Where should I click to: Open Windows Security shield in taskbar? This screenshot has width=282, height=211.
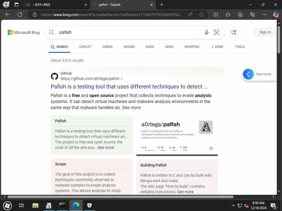point(90,206)
